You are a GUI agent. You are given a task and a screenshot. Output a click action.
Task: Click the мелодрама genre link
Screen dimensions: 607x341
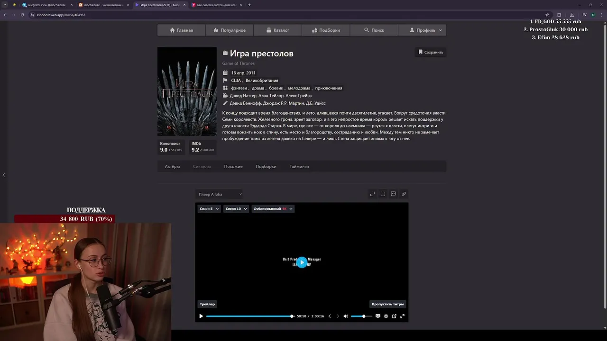coord(299,88)
